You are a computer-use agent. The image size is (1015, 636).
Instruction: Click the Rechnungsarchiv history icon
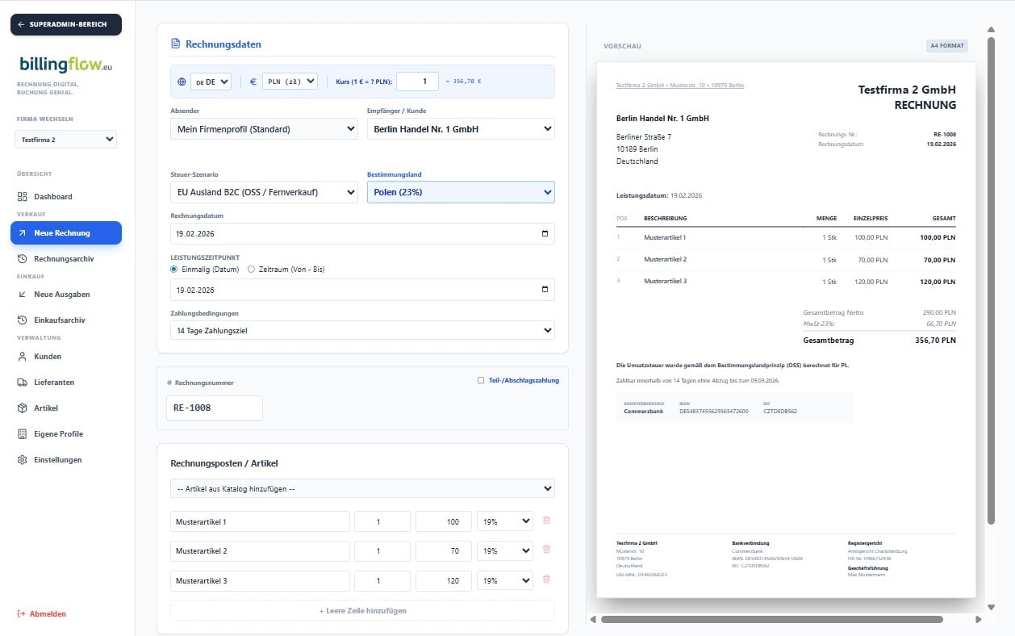tap(23, 259)
